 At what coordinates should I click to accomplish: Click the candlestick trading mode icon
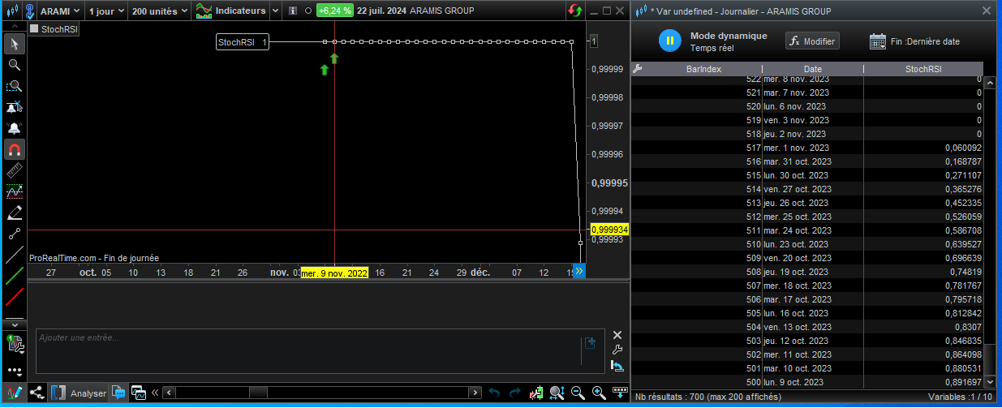tap(536, 393)
